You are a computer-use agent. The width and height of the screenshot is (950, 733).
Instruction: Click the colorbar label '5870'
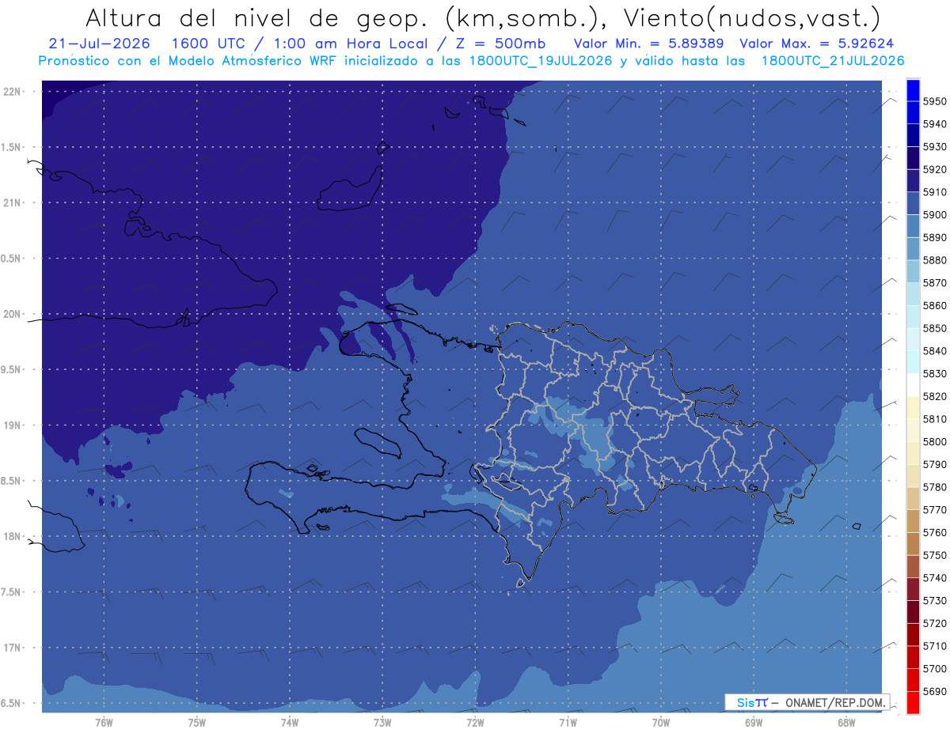pyautogui.click(x=934, y=282)
